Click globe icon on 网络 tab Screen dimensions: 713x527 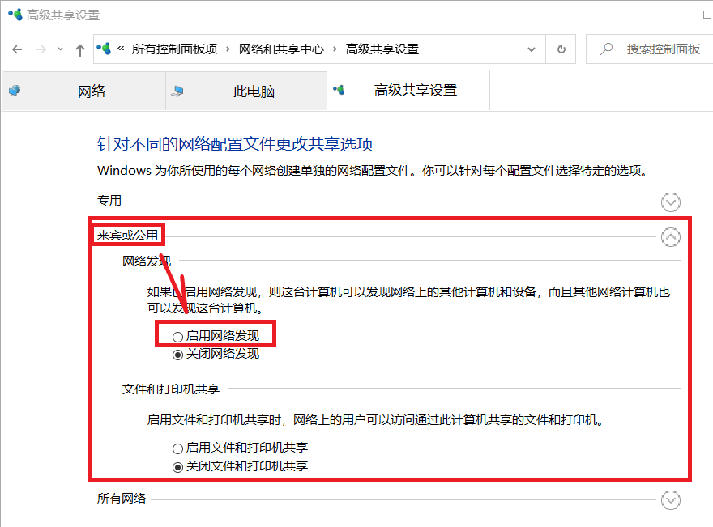(15, 91)
